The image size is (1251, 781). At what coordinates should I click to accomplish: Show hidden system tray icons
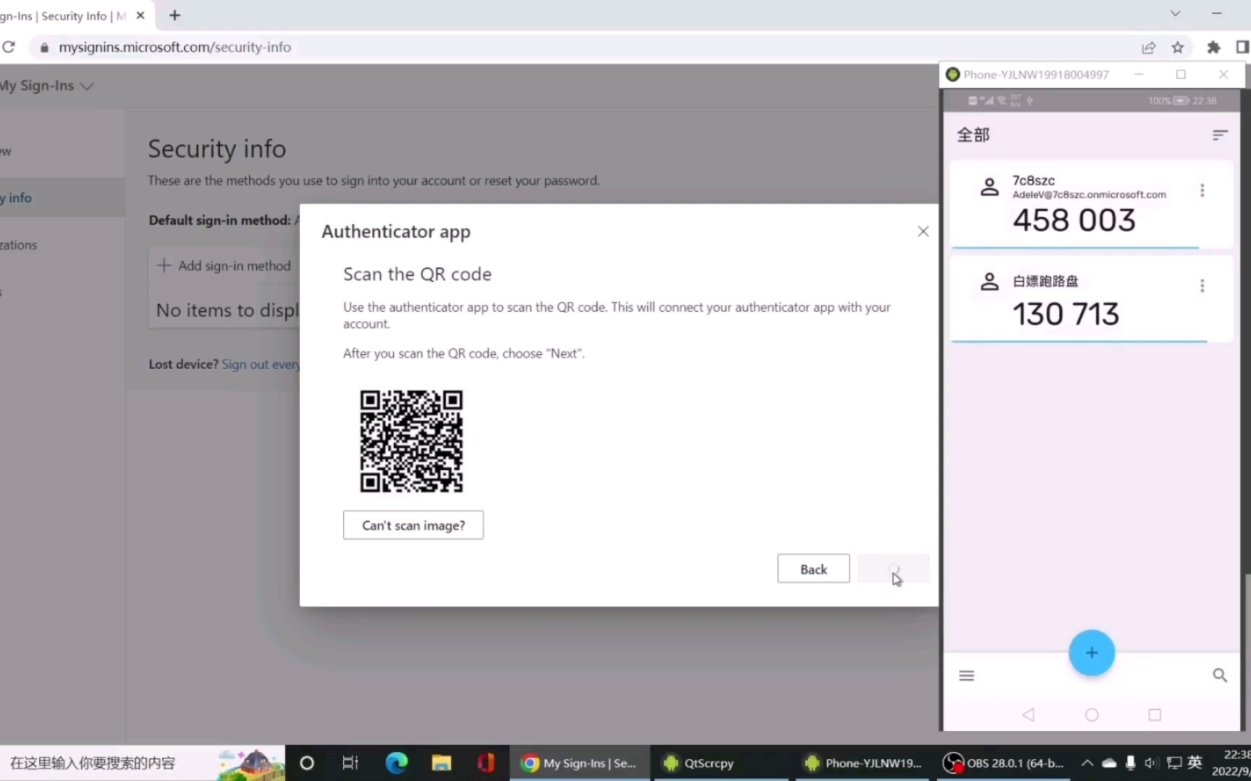tap(1087, 763)
